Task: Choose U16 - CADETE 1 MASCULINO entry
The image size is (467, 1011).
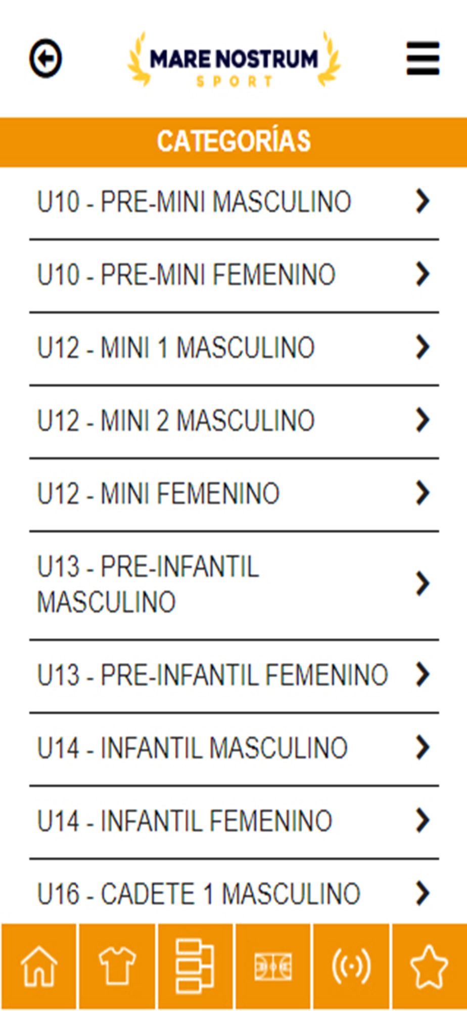Action: click(x=234, y=892)
